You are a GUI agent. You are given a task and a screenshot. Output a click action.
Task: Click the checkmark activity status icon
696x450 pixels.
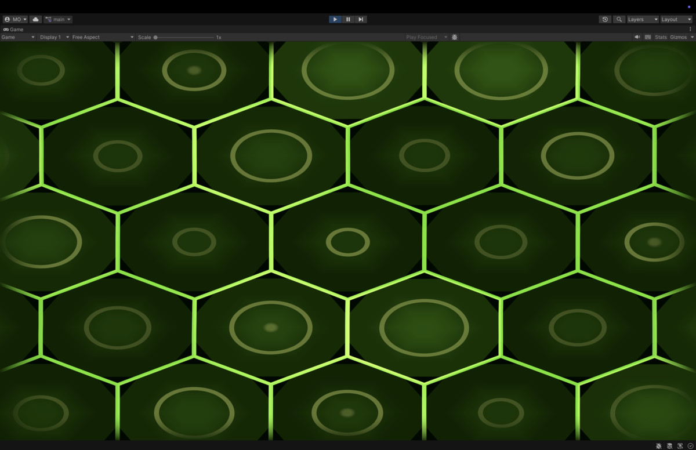(x=691, y=446)
